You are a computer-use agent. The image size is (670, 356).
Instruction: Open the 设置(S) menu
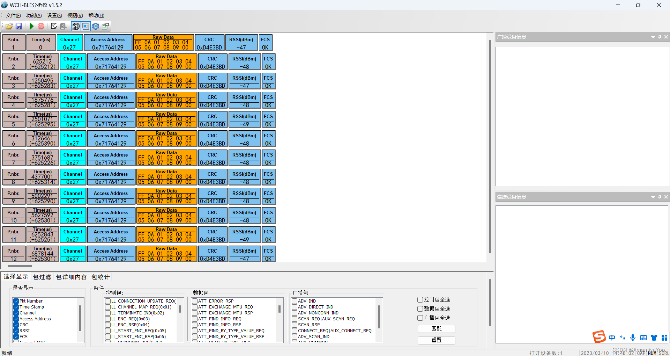(54, 15)
